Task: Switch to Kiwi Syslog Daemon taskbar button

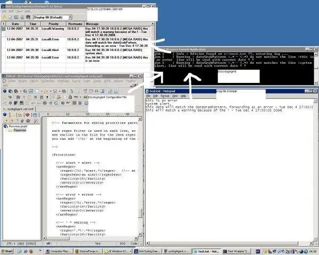Action: [x=148, y=251]
